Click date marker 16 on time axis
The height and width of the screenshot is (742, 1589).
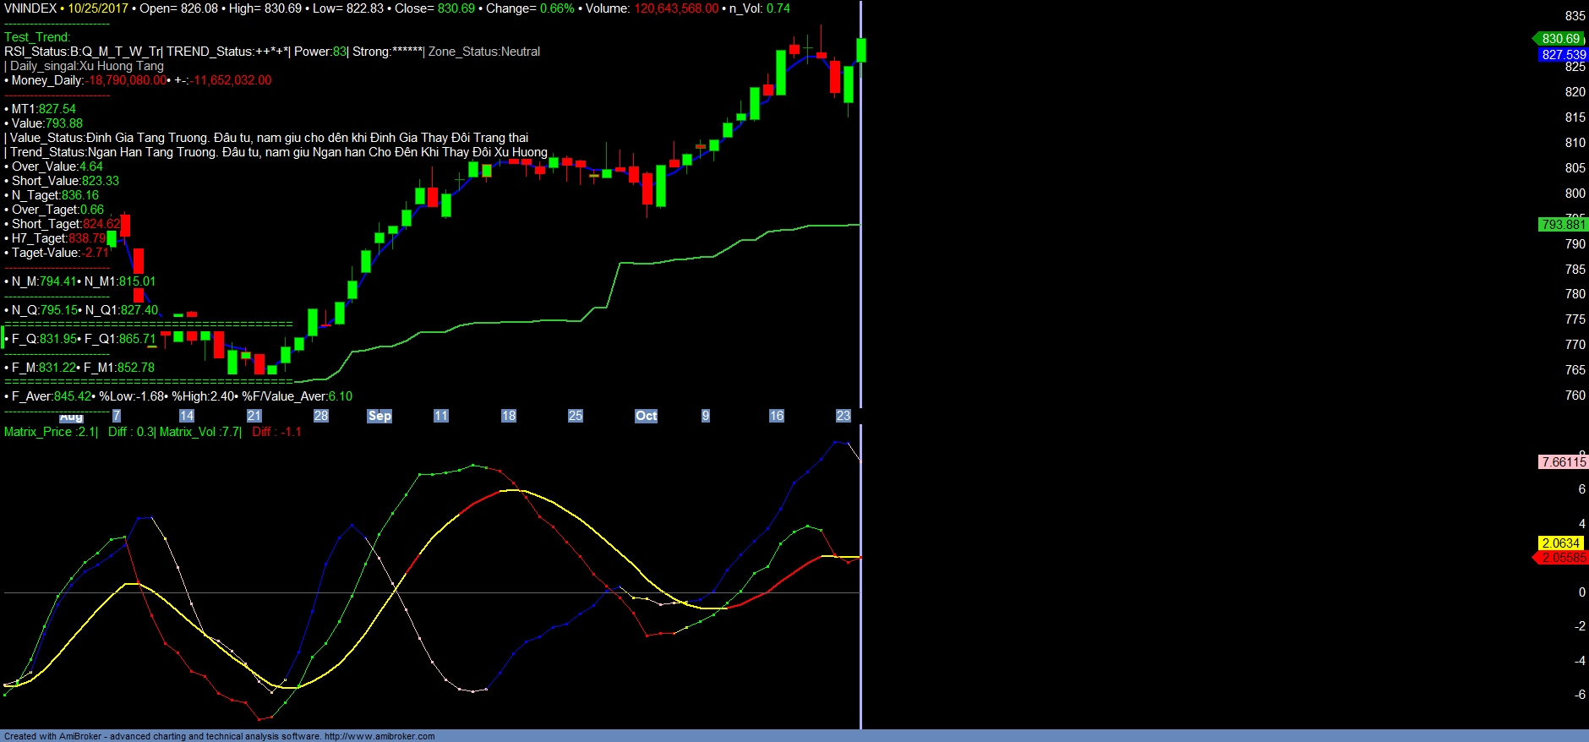pos(776,416)
